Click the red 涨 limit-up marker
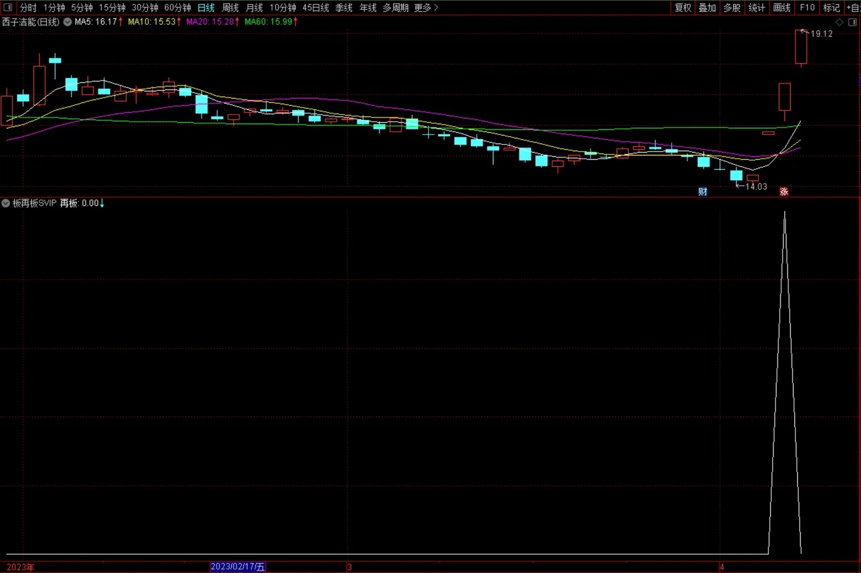 tap(784, 192)
